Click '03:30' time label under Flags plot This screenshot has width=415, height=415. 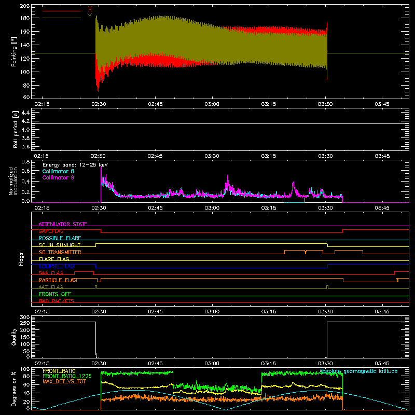325,312
